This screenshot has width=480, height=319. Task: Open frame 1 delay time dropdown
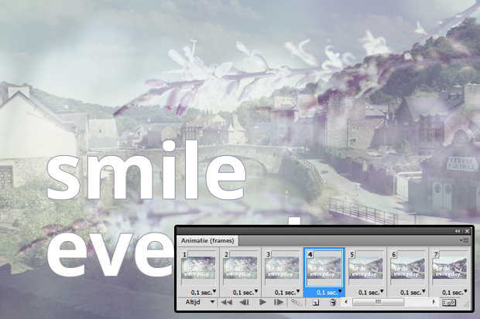[x=204, y=293]
